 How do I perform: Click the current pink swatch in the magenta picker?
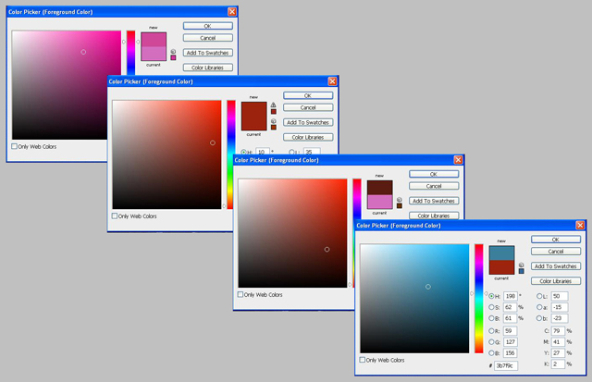pos(154,54)
